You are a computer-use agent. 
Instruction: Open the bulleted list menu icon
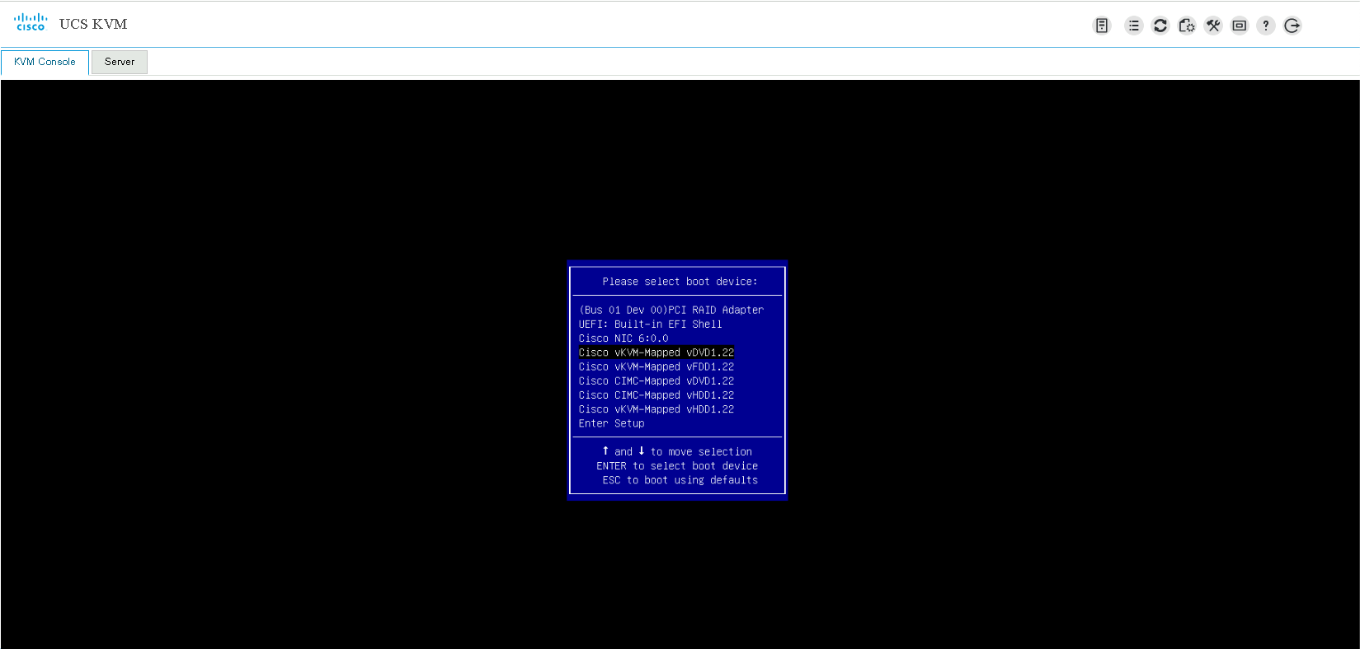(x=1134, y=26)
